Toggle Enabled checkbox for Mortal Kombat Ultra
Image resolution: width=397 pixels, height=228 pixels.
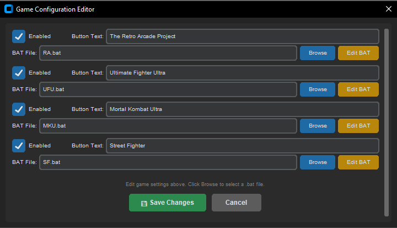pyautogui.click(x=19, y=109)
